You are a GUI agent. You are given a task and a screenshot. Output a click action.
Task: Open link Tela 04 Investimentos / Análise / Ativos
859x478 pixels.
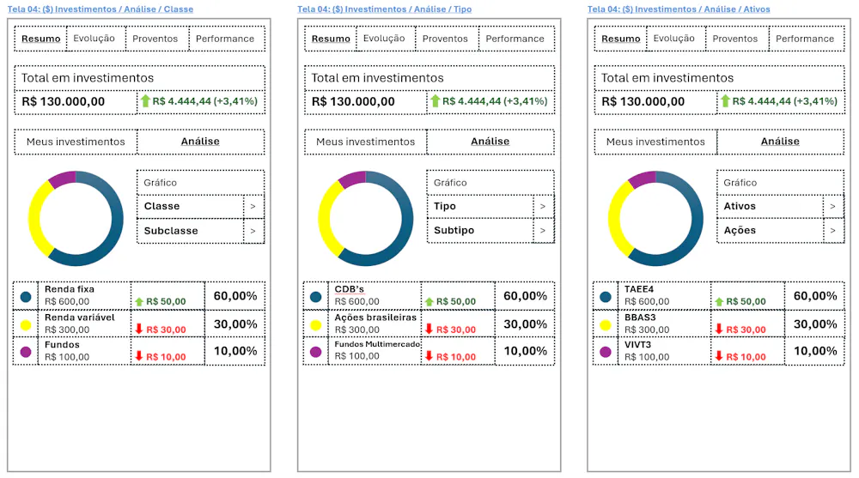tap(679, 9)
